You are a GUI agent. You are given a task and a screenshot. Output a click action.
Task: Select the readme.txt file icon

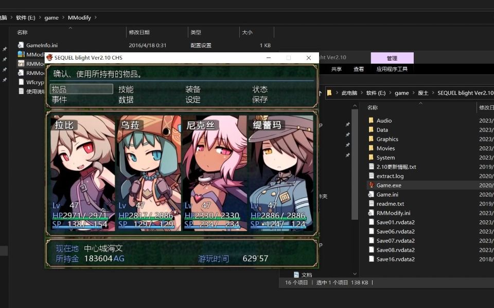[x=371, y=204]
